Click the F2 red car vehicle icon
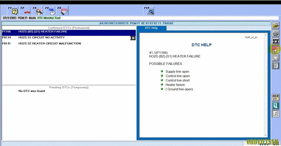 (x=25, y=11)
